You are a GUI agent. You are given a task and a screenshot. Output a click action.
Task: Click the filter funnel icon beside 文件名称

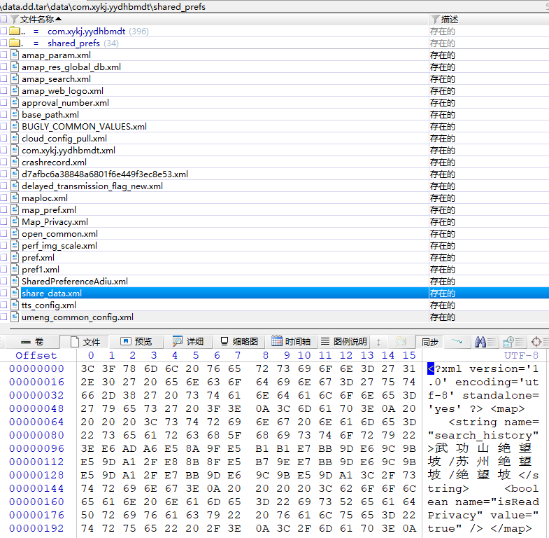(x=14, y=20)
